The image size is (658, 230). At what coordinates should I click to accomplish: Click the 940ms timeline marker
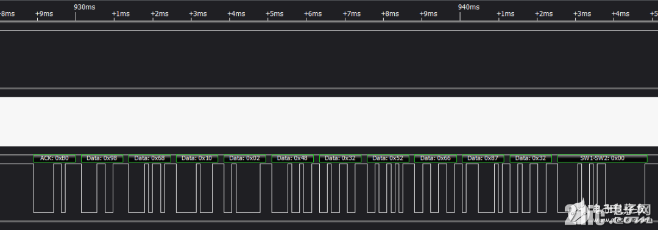click(469, 7)
